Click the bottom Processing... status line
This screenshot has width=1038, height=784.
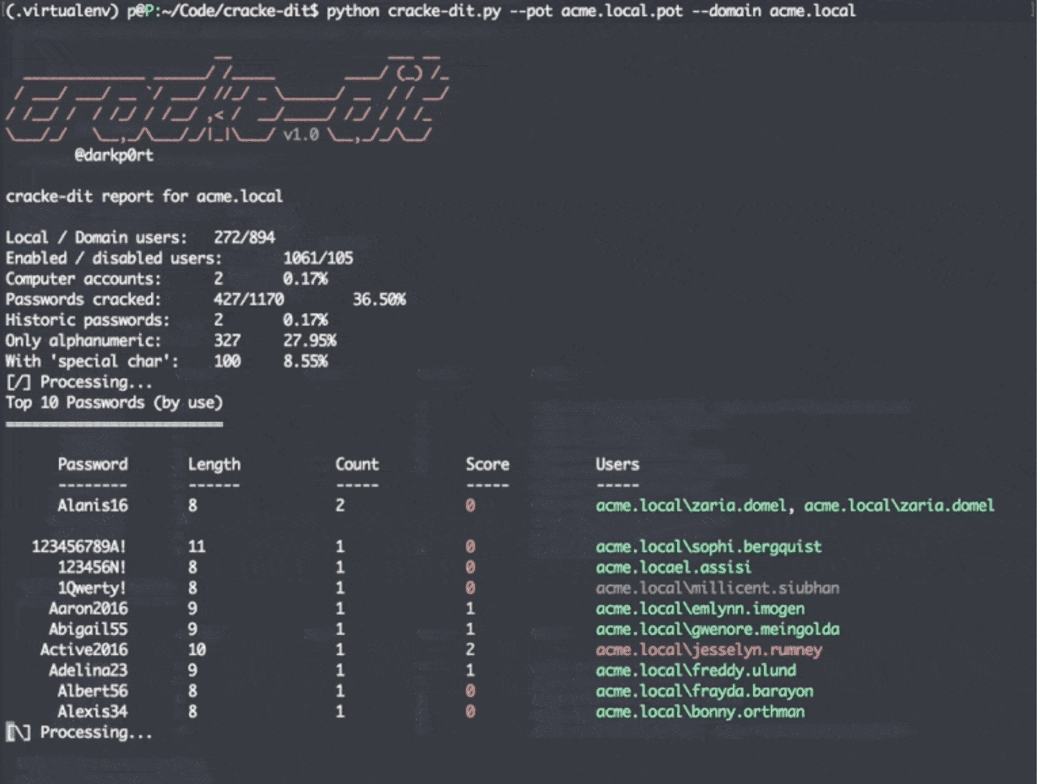(x=79, y=732)
